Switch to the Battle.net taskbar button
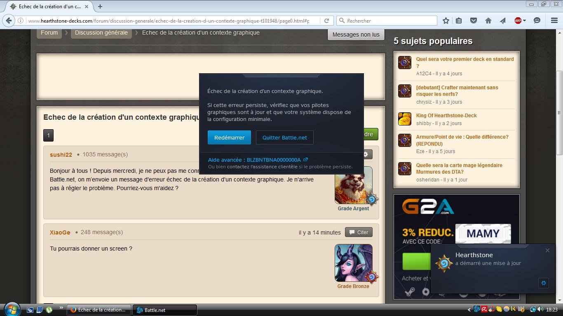The width and height of the screenshot is (563, 316). click(x=164, y=310)
